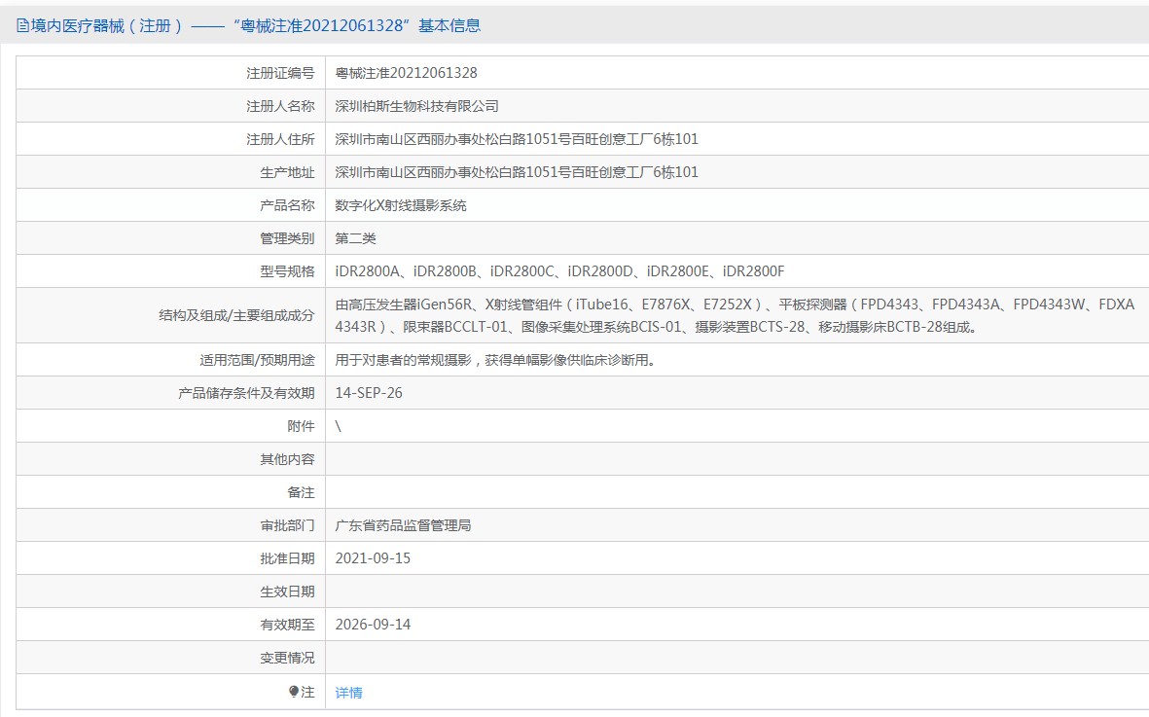Click the value 14-SEP-26
The width and height of the screenshot is (1149, 717).
point(369,393)
